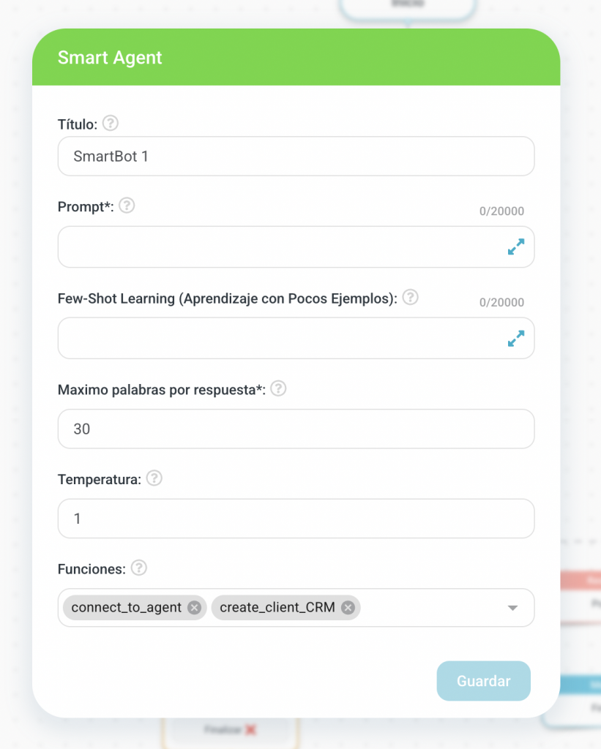Click the help icon next to Título

point(110,124)
